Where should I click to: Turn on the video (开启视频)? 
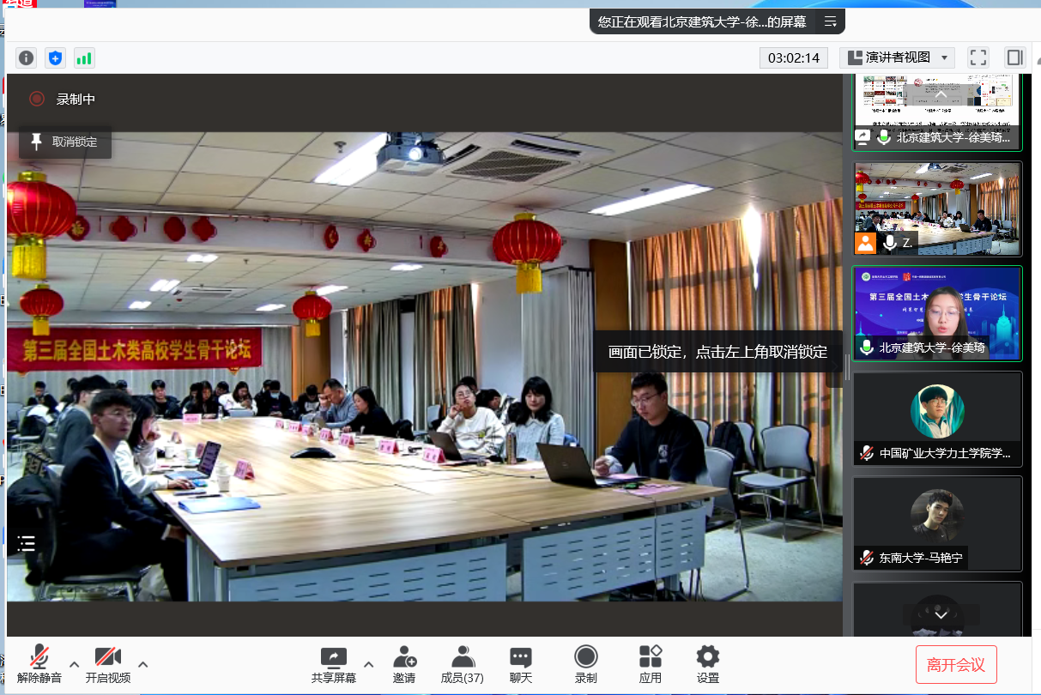tap(108, 664)
